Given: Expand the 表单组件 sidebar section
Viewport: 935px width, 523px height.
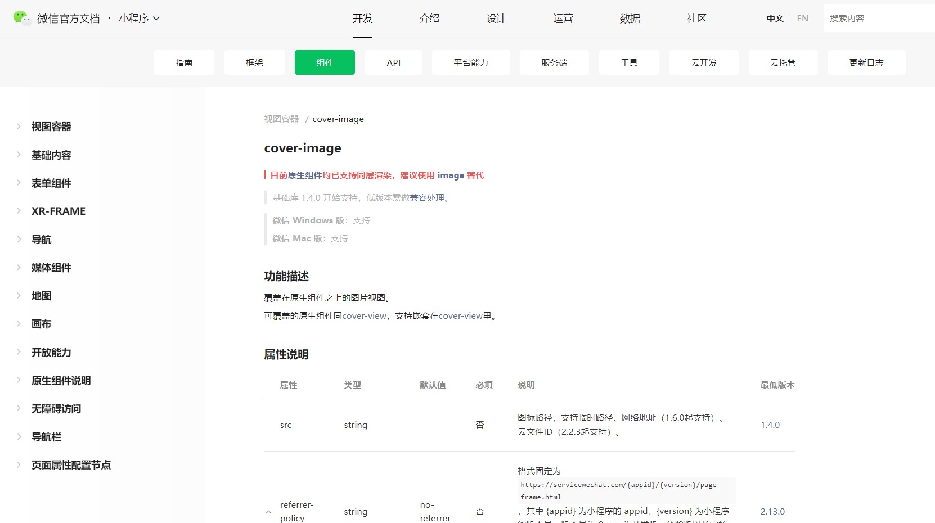Looking at the screenshot, I should [x=51, y=183].
